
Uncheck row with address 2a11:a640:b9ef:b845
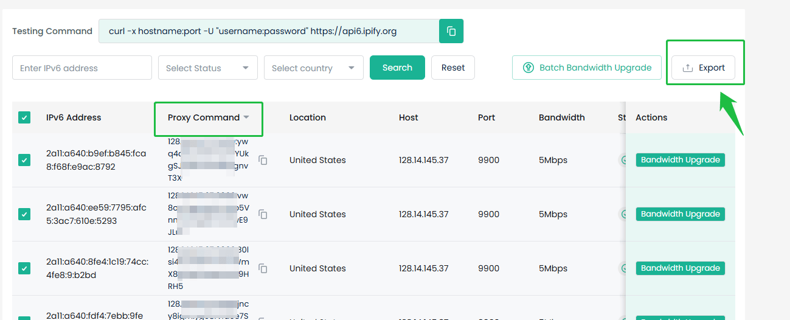coord(24,160)
